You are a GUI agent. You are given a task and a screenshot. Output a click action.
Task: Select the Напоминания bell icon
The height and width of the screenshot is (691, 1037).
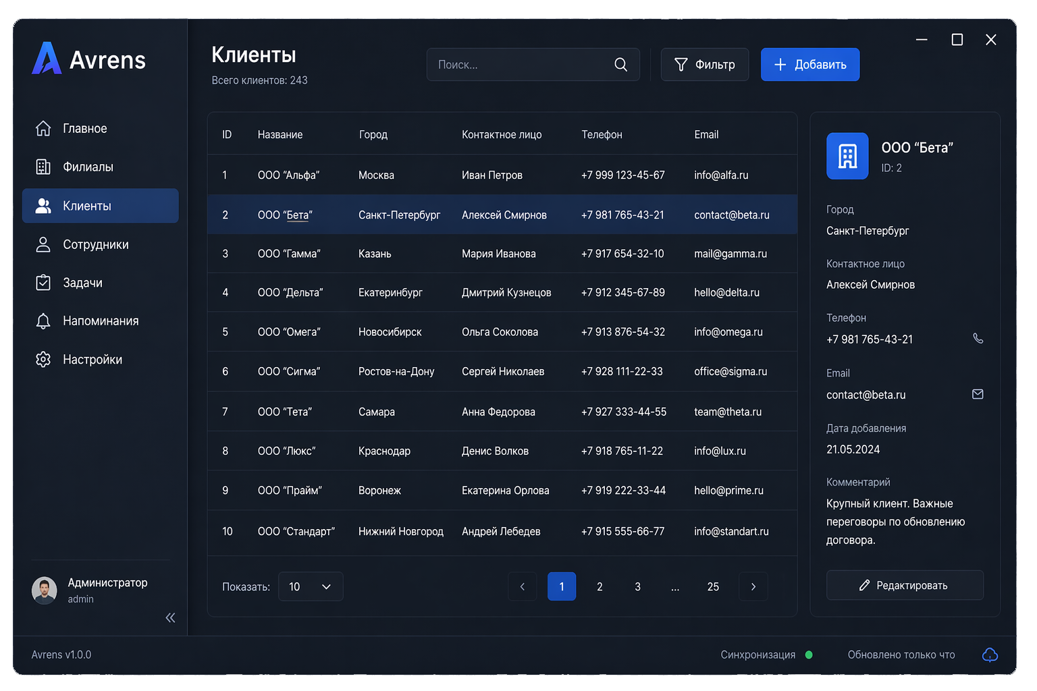pos(43,321)
